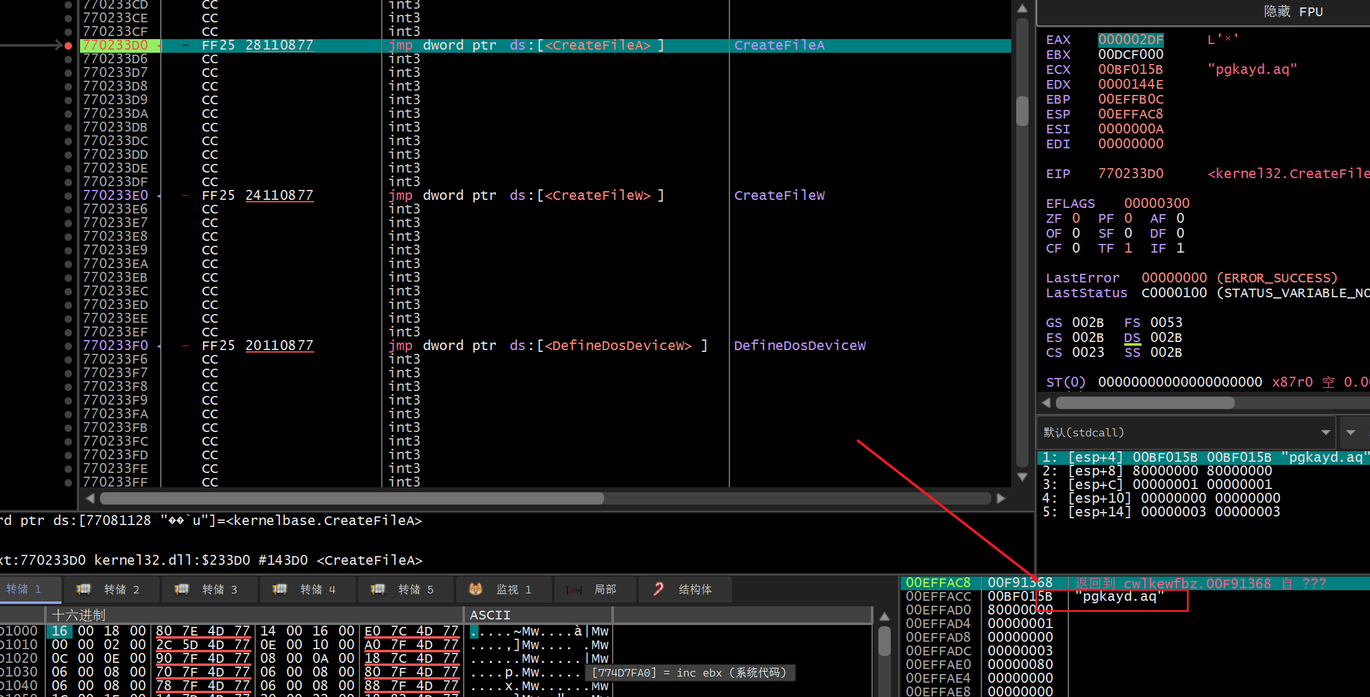This screenshot has height=697, width=1370.
Task: Click the 十六进制 hex column header
Action: 255,615
